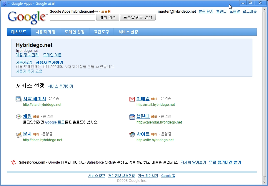Viewport: 268px width, 186px height.
Task: Click the Hybridego.net domain heading
Action: coord(34,45)
